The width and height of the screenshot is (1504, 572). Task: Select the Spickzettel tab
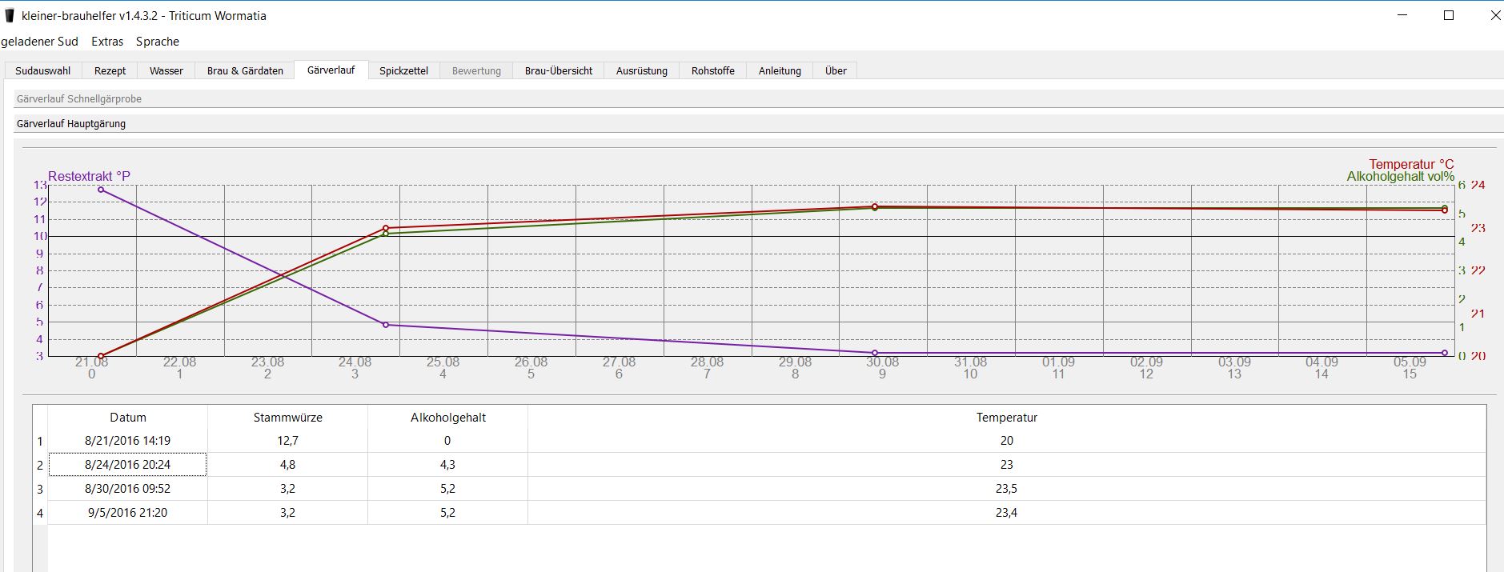point(403,70)
